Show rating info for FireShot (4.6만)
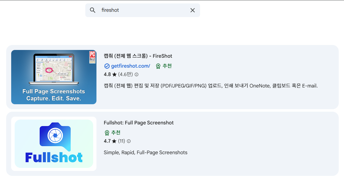 136,74
